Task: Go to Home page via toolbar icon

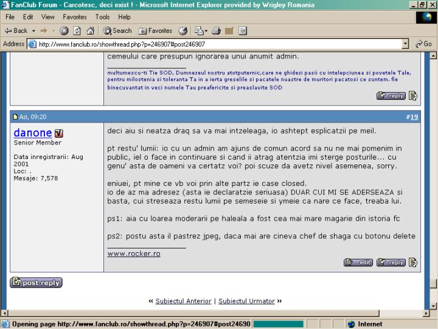Action: point(90,30)
